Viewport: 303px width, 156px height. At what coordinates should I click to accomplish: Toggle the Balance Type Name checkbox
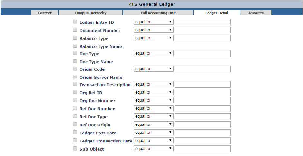pos(75,46)
